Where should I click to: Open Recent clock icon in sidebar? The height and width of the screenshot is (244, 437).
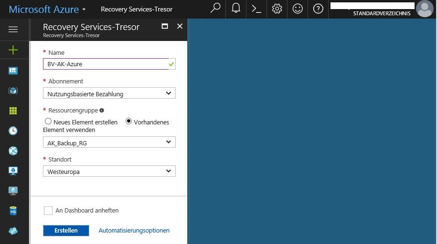13,131
